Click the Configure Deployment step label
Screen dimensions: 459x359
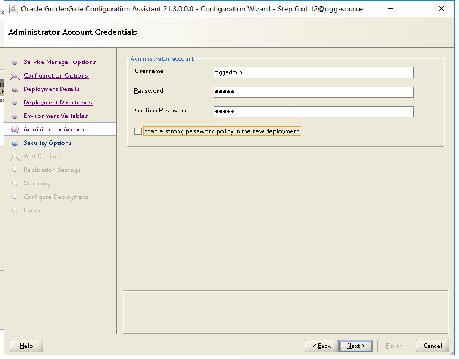(x=56, y=197)
